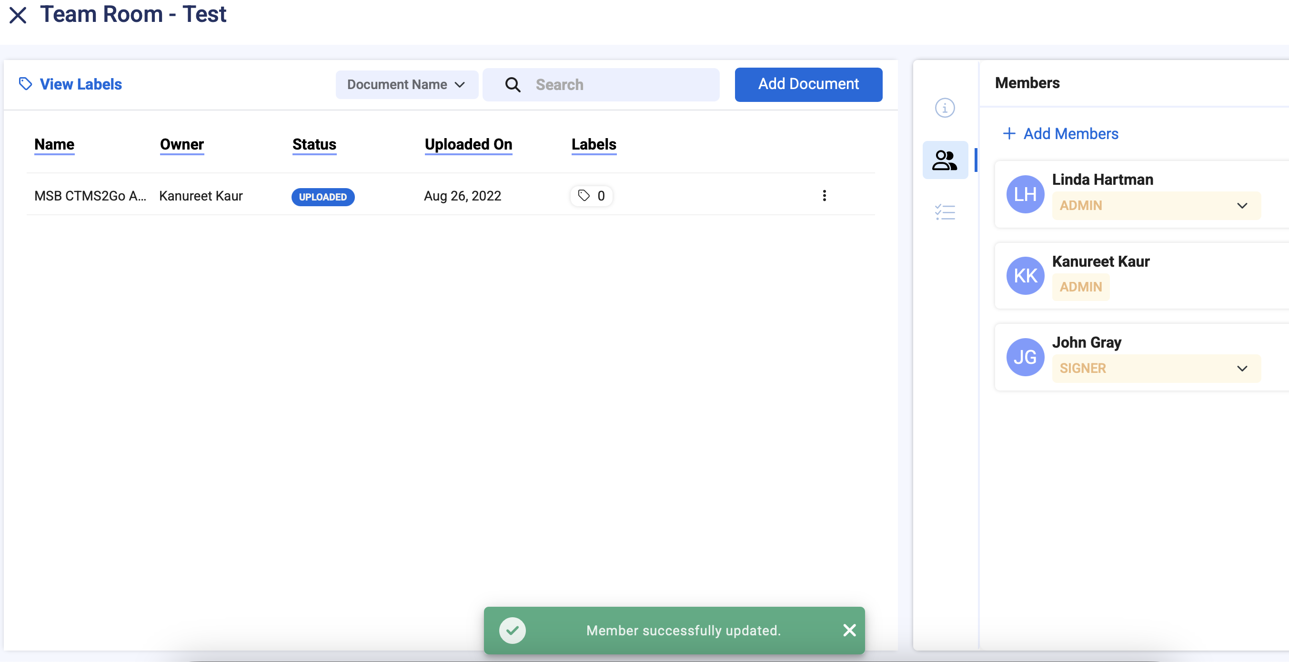Select the Members sidebar icon
Image resolution: width=1289 pixels, height=662 pixels.
944,160
